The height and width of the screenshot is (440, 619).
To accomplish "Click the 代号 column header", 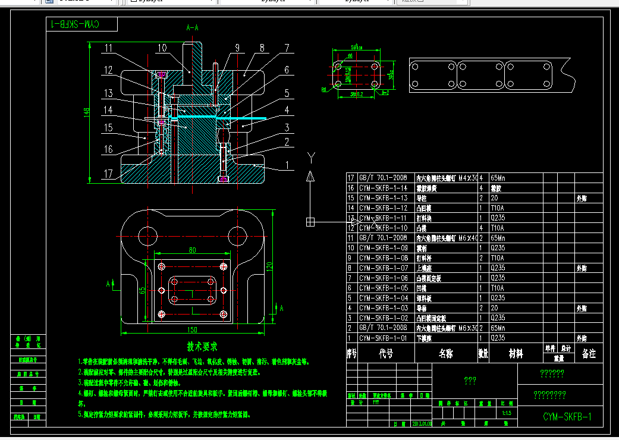I will [386, 353].
